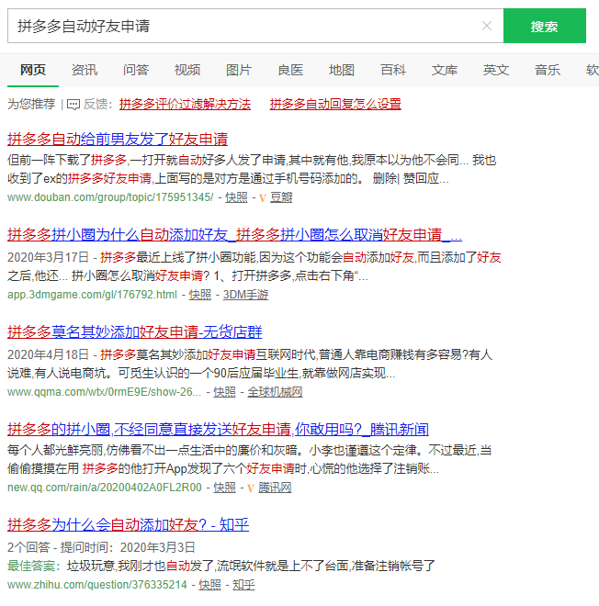Open the 豆瓣 source link
Screen dimensions: 599x606
tap(281, 197)
